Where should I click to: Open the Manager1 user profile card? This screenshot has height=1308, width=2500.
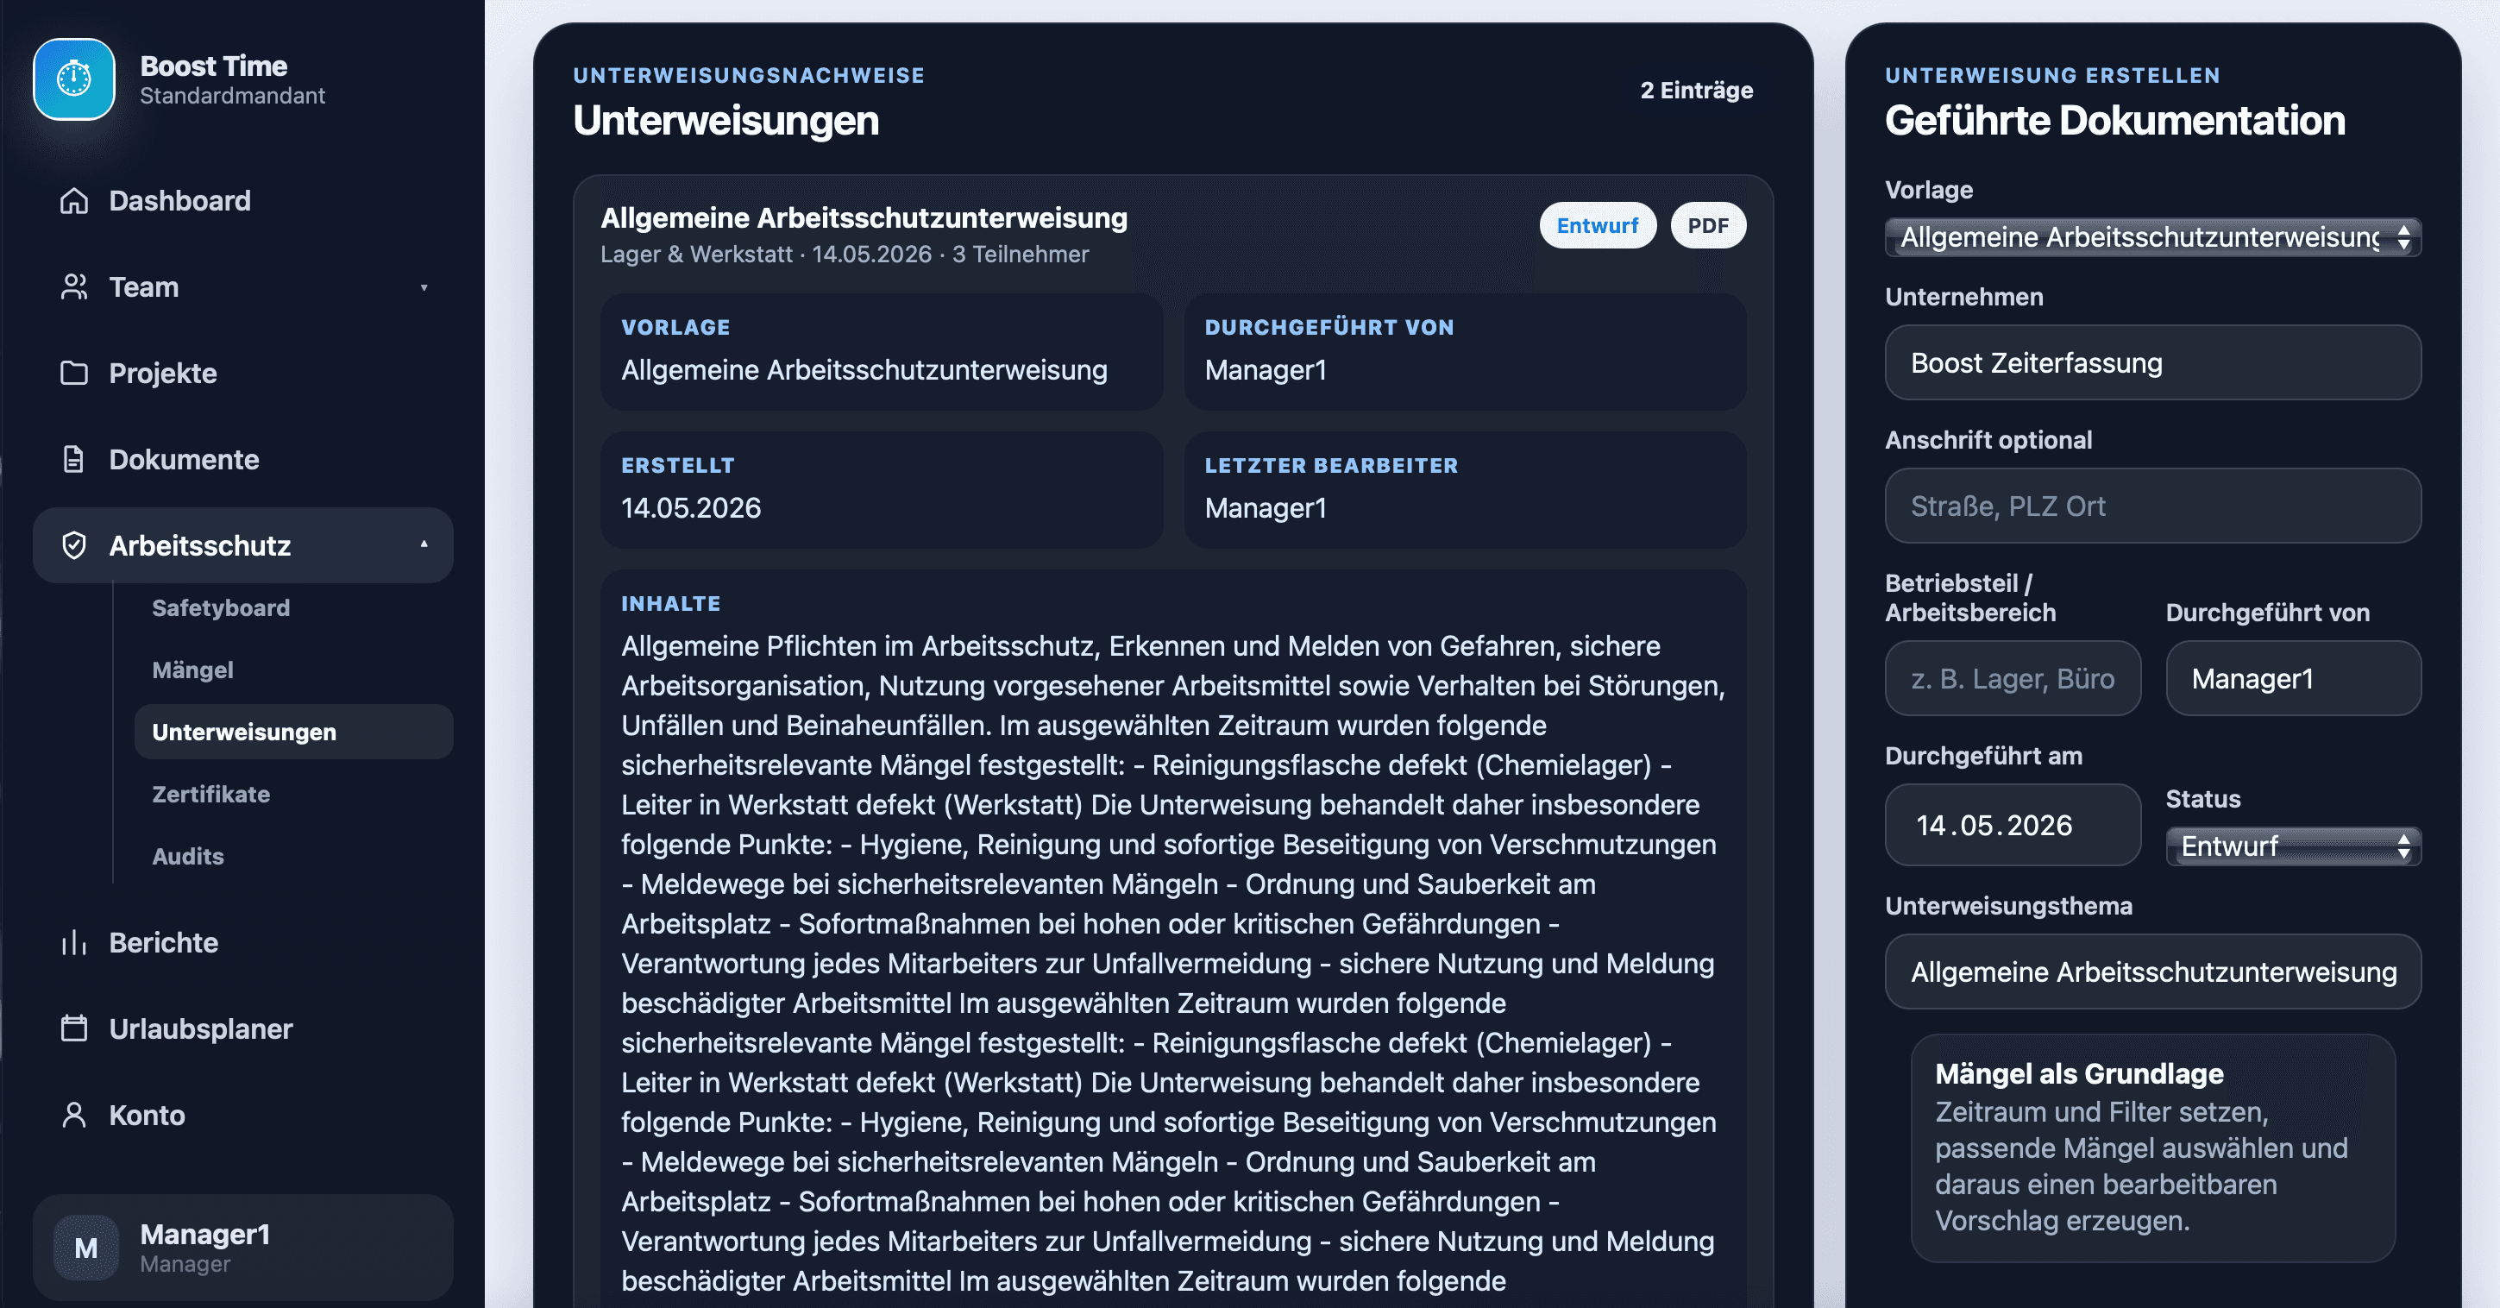242,1248
